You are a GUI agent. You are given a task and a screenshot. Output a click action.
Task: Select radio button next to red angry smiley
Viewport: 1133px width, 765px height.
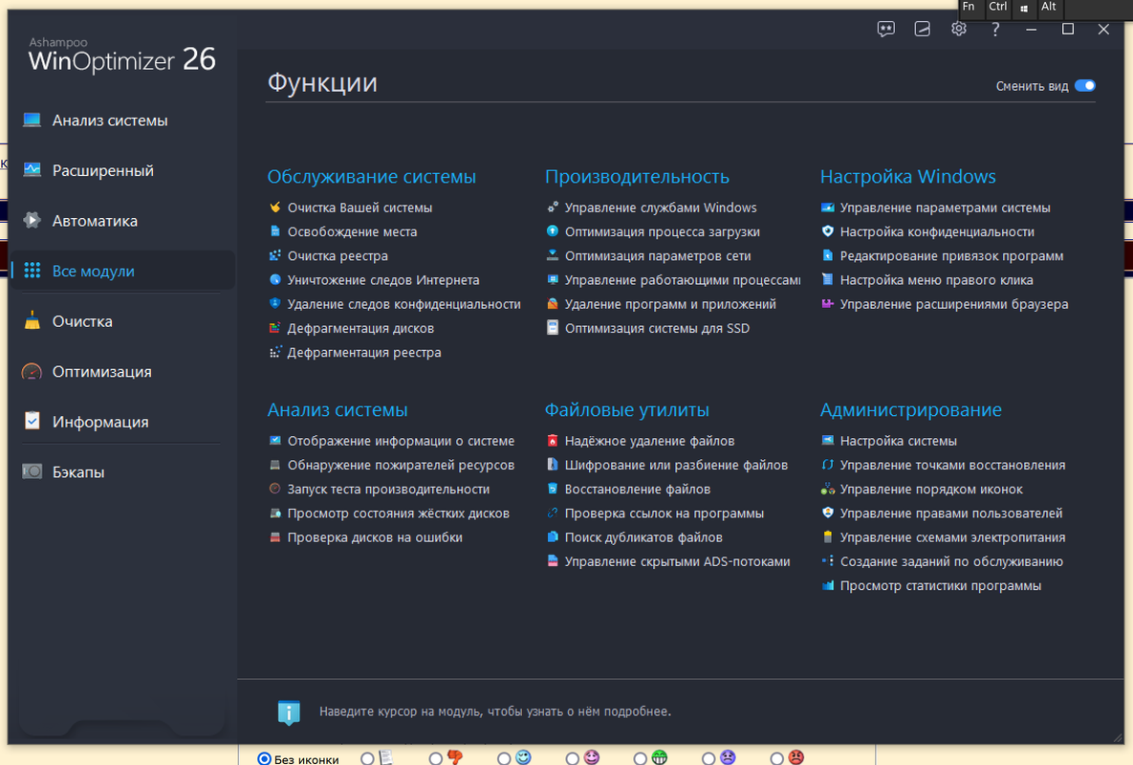click(x=776, y=758)
